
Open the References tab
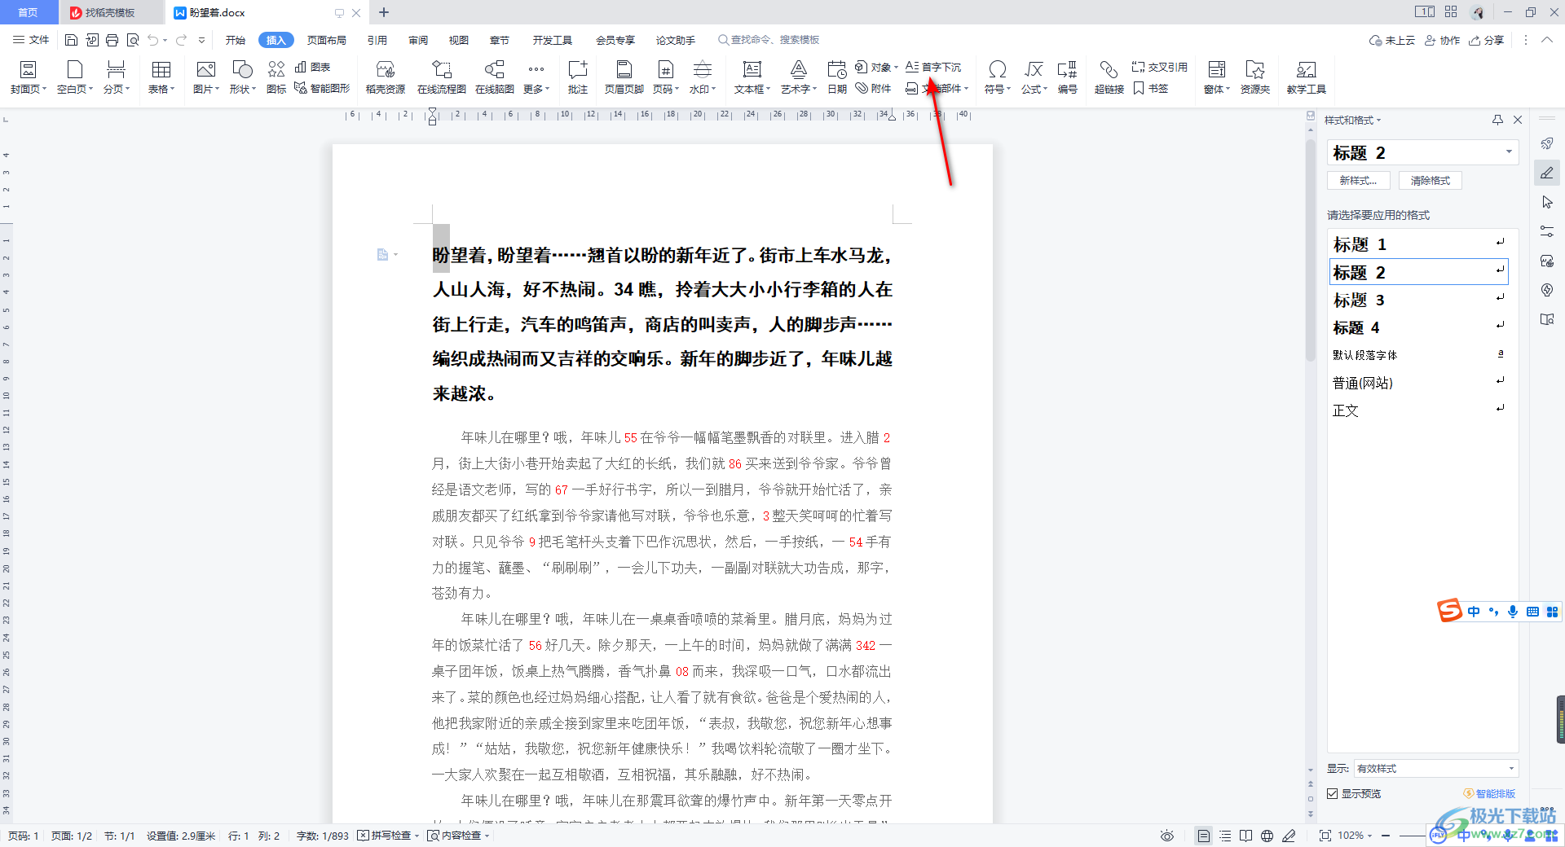377,40
